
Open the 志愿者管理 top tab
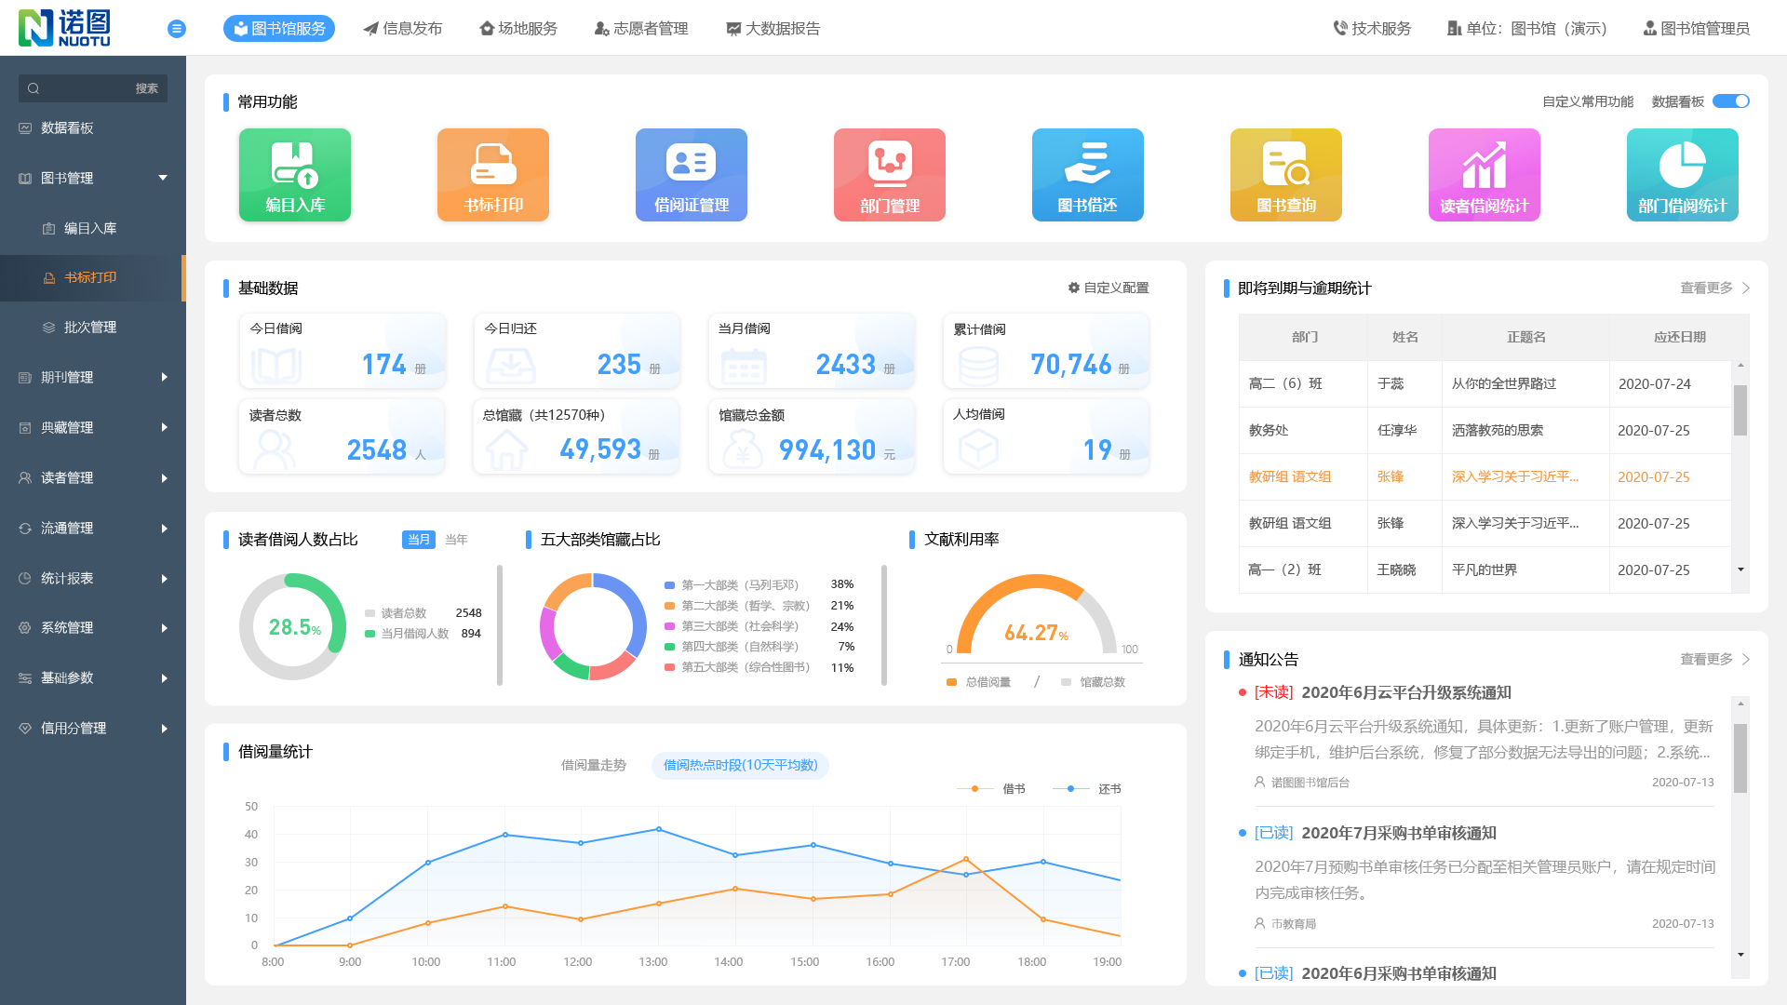[641, 29]
